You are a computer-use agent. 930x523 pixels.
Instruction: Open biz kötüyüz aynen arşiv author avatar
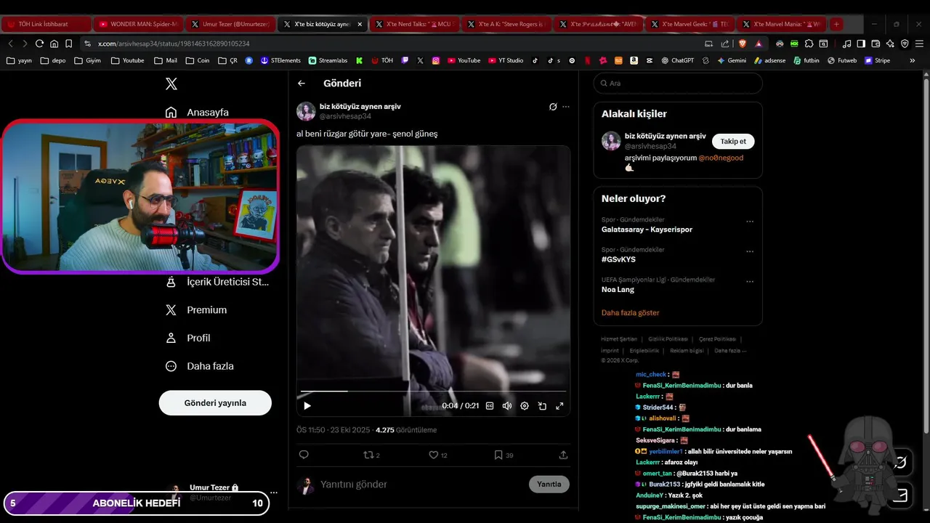point(306,111)
